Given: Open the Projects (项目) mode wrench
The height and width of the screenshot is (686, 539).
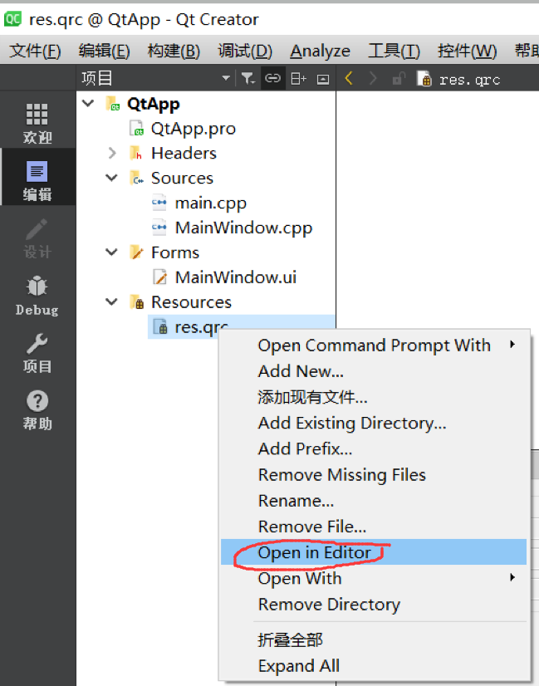Looking at the screenshot, I should click(x=37, y=353).
